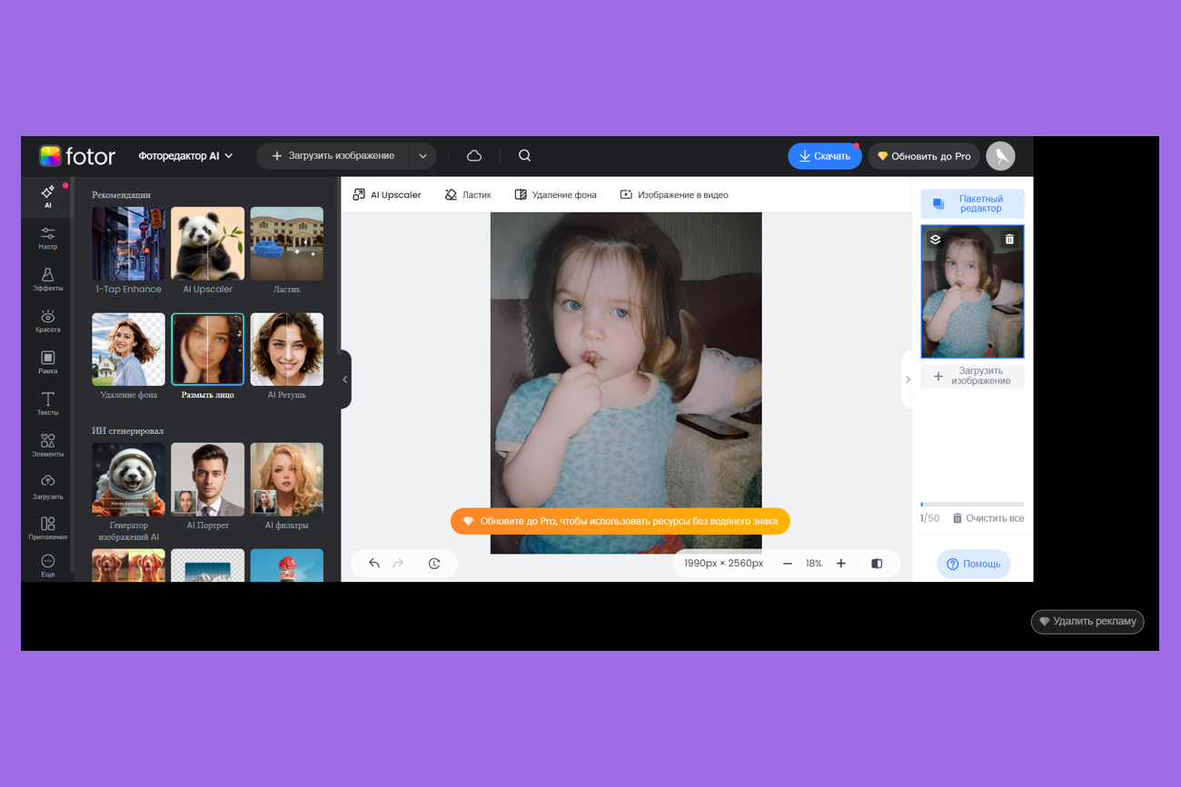Screen dimensions: 1181x787
Task: Select AI Upscaler in top toolbar
Action: point(387,194)
